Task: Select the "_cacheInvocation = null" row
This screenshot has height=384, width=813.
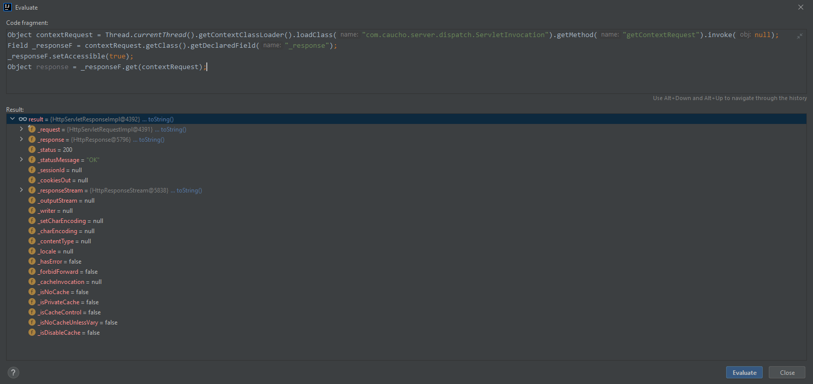Action: point(407,282)
